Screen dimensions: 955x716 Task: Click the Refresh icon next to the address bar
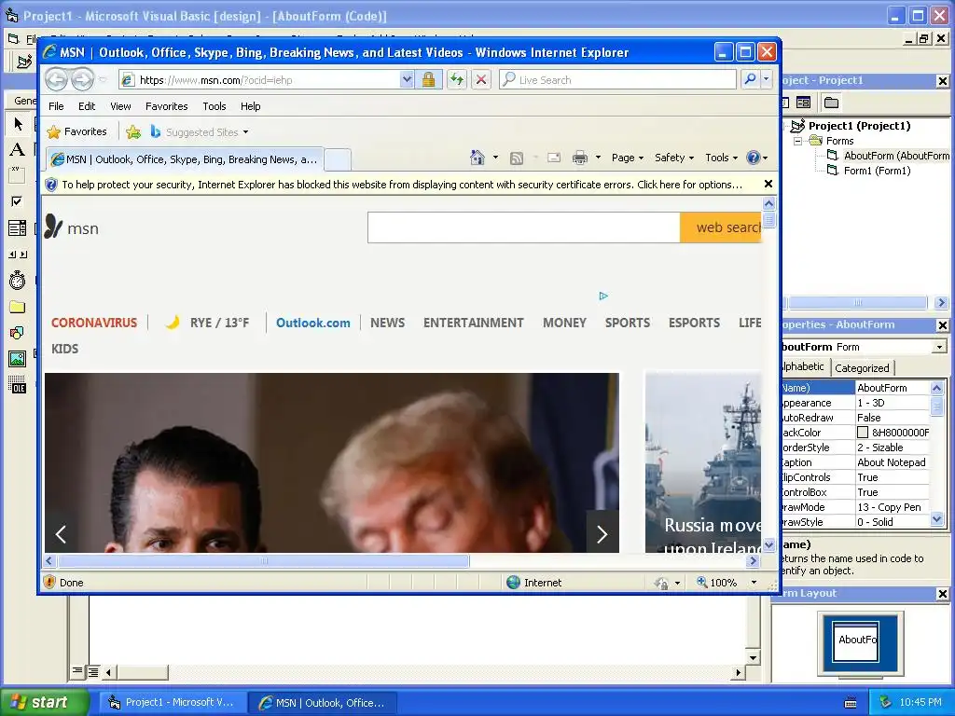(x=457, y=79)
